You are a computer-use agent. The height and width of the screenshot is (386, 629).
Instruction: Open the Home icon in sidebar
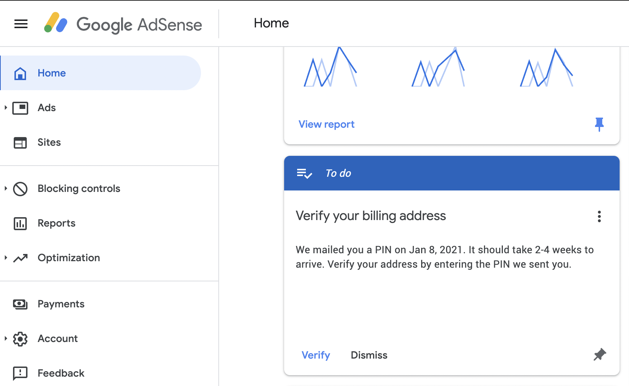[x=20, y=73]
